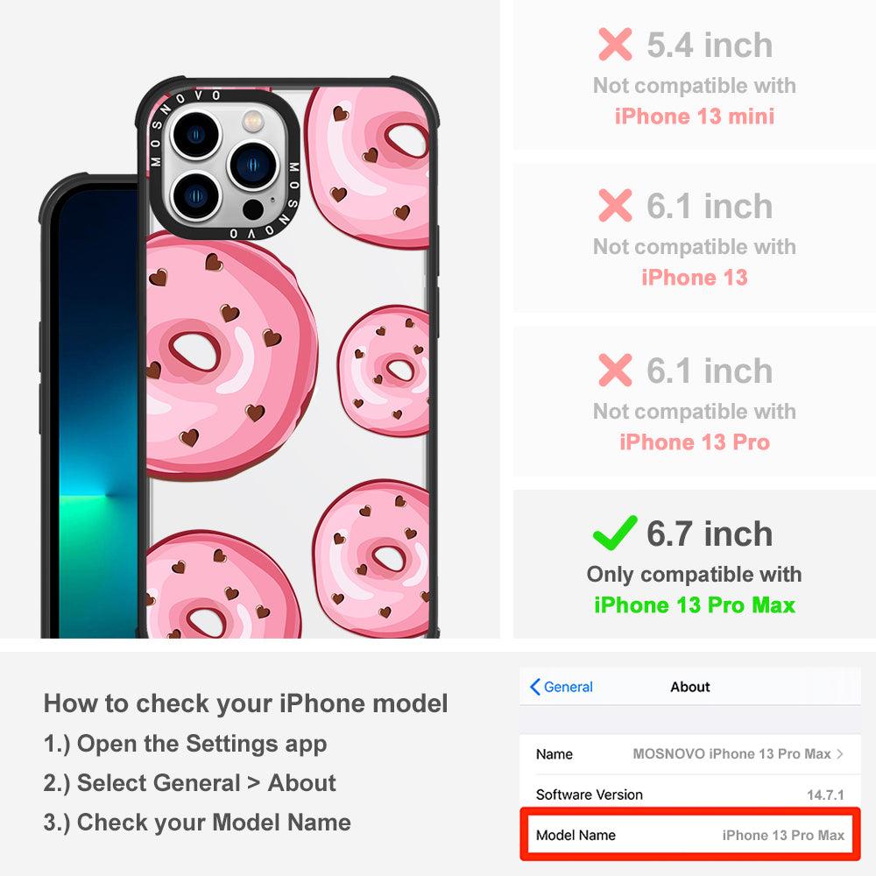The width and height of the screenshot is (876, 876).
Task: Click the red X above iPhone 13 Pro text
Action: 615,370
